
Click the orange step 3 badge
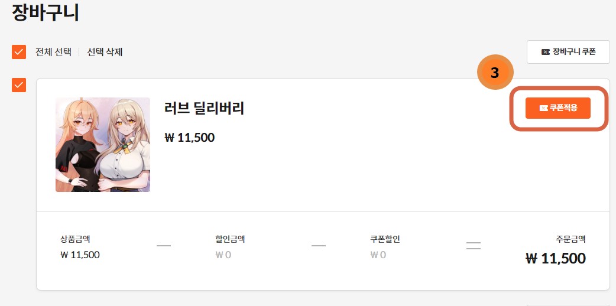click(495, 73)
